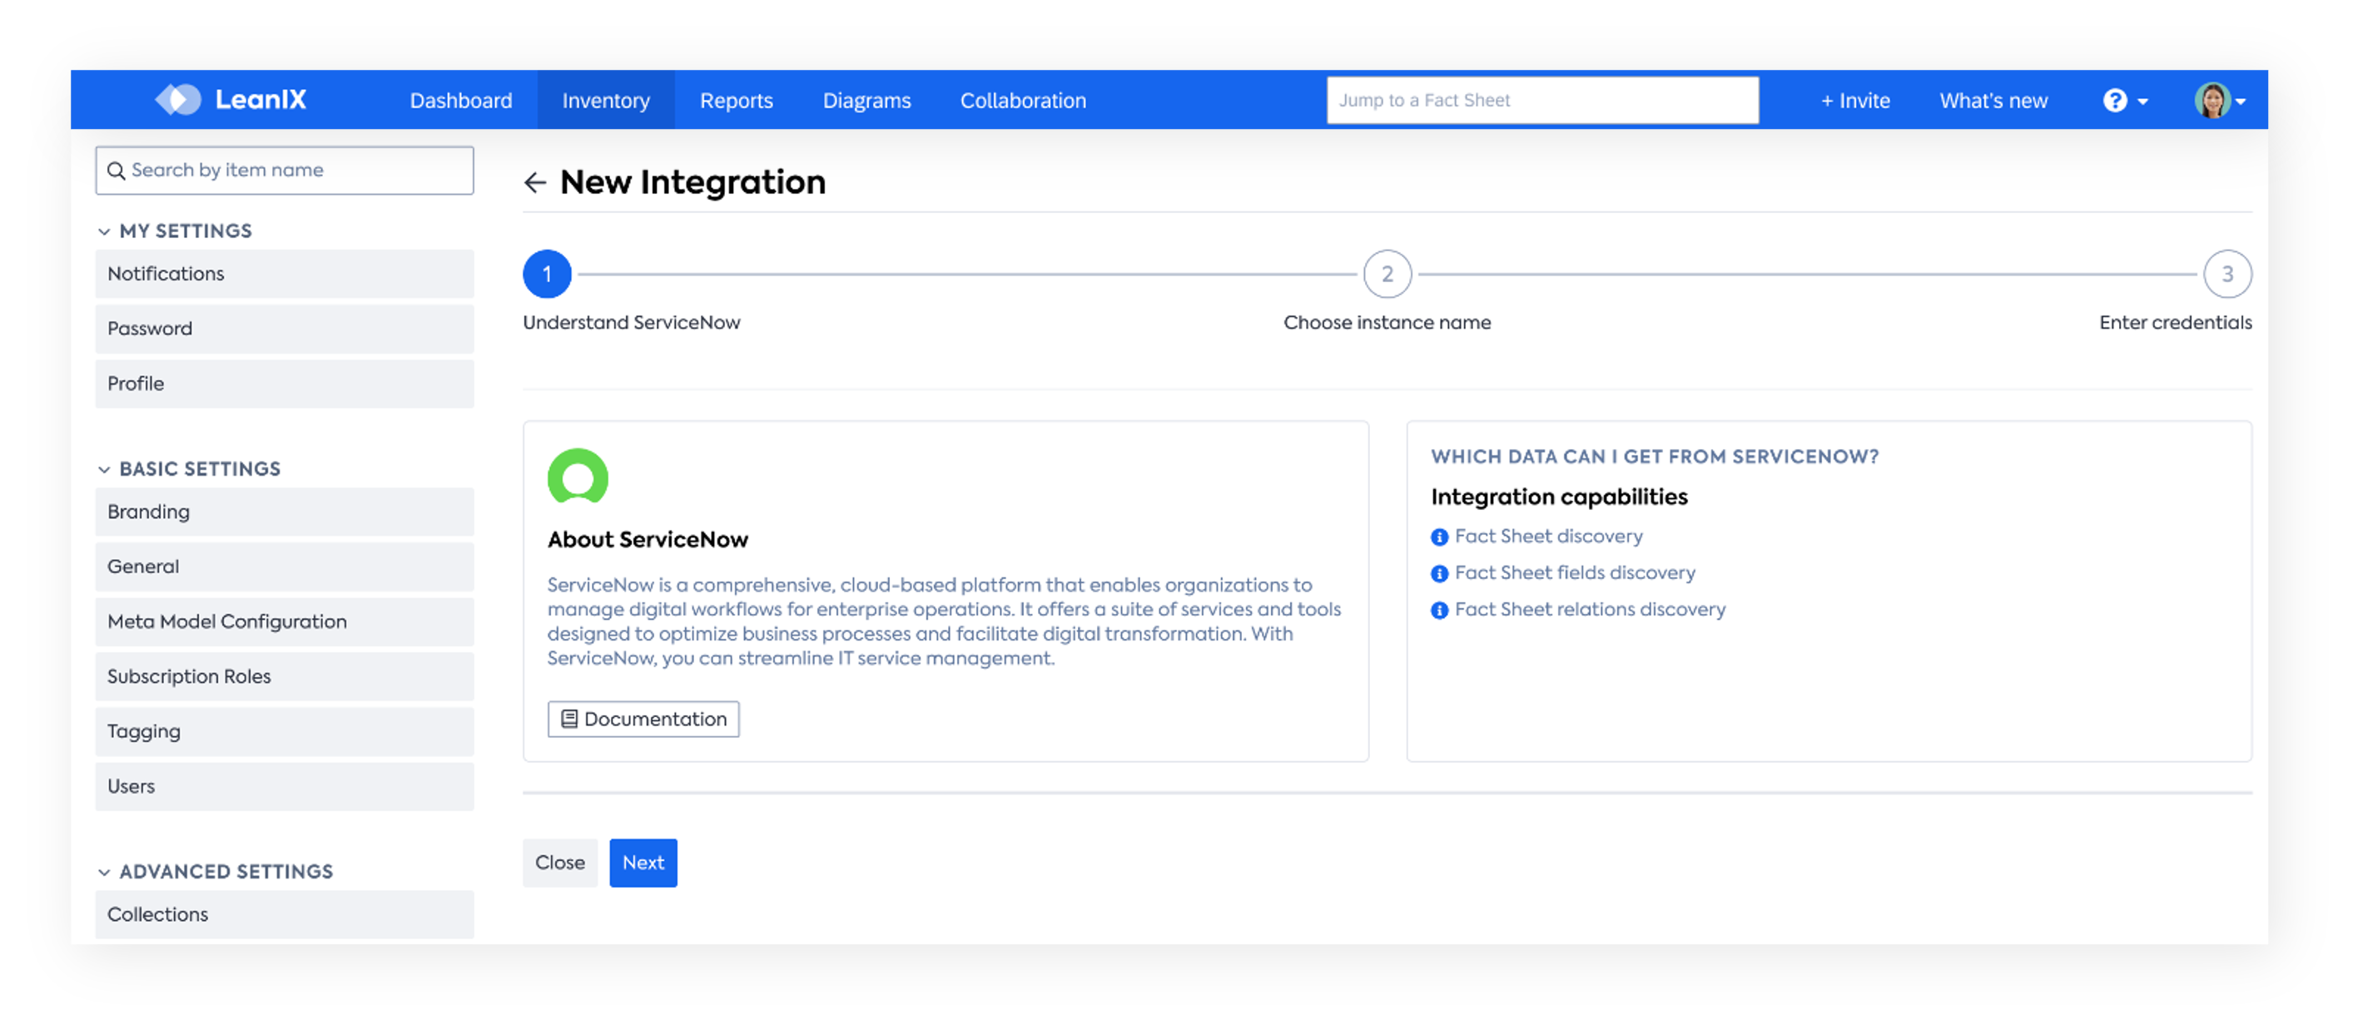Click the Search by item name field

284,171
